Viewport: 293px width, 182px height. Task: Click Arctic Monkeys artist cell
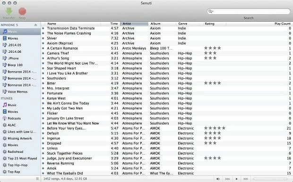point(134,48)
